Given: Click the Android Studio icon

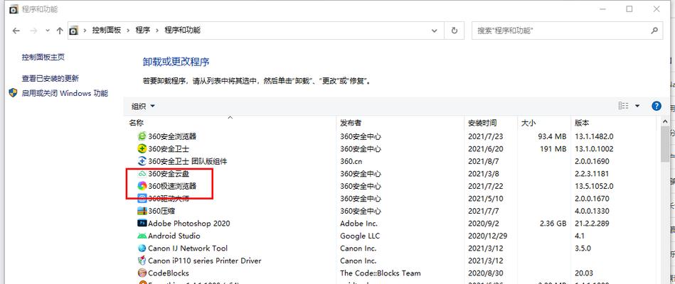Looking at the screenshot, I should click(x=142, y=236).
